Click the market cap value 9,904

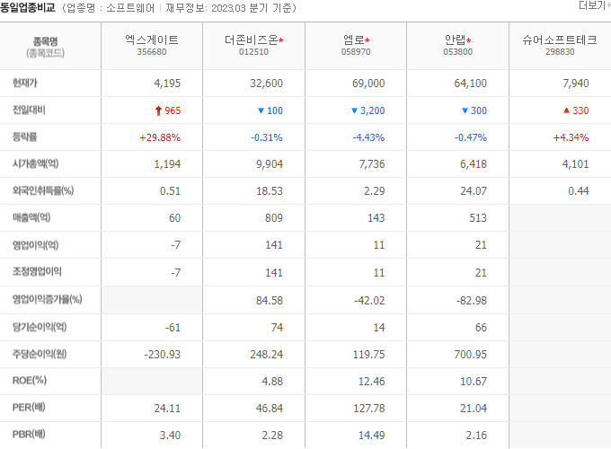click(x=270, y=164)
